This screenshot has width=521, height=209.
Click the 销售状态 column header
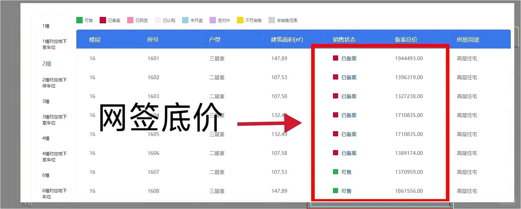[344, 39]
